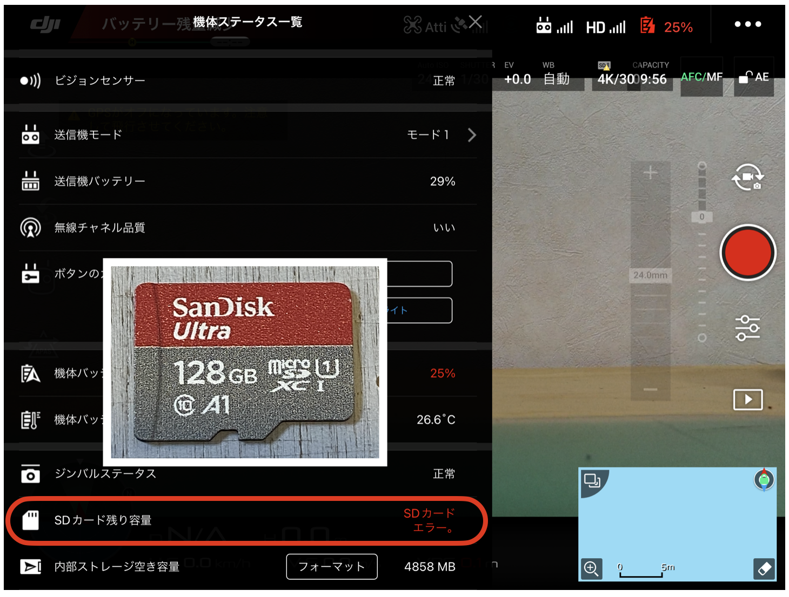789x597 pixels.
Task: Open the playback gallery icon
Action: click(747, 399)
